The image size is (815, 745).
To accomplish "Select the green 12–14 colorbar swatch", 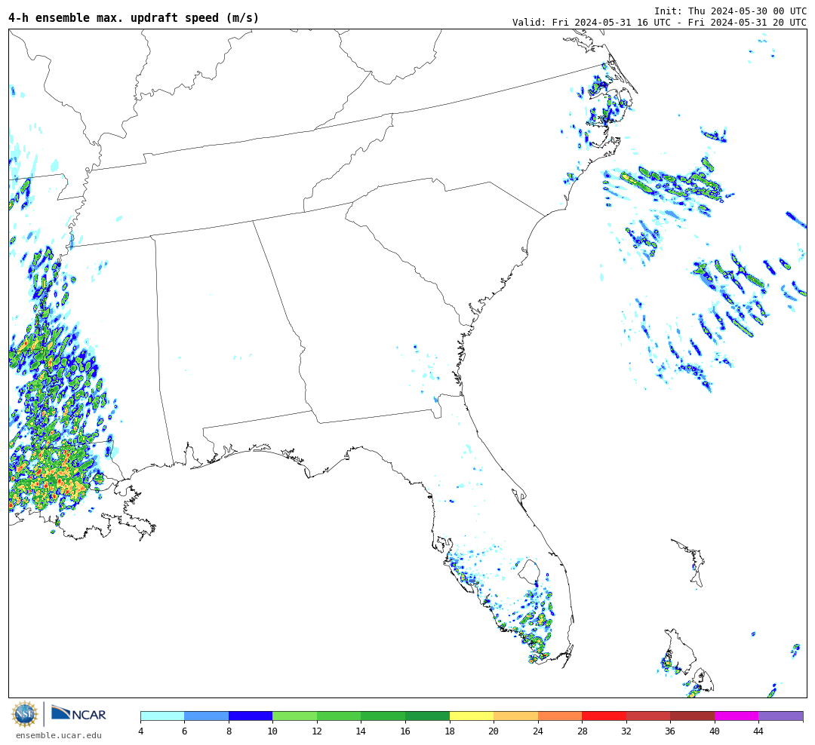I will click(x=339, y=716).
